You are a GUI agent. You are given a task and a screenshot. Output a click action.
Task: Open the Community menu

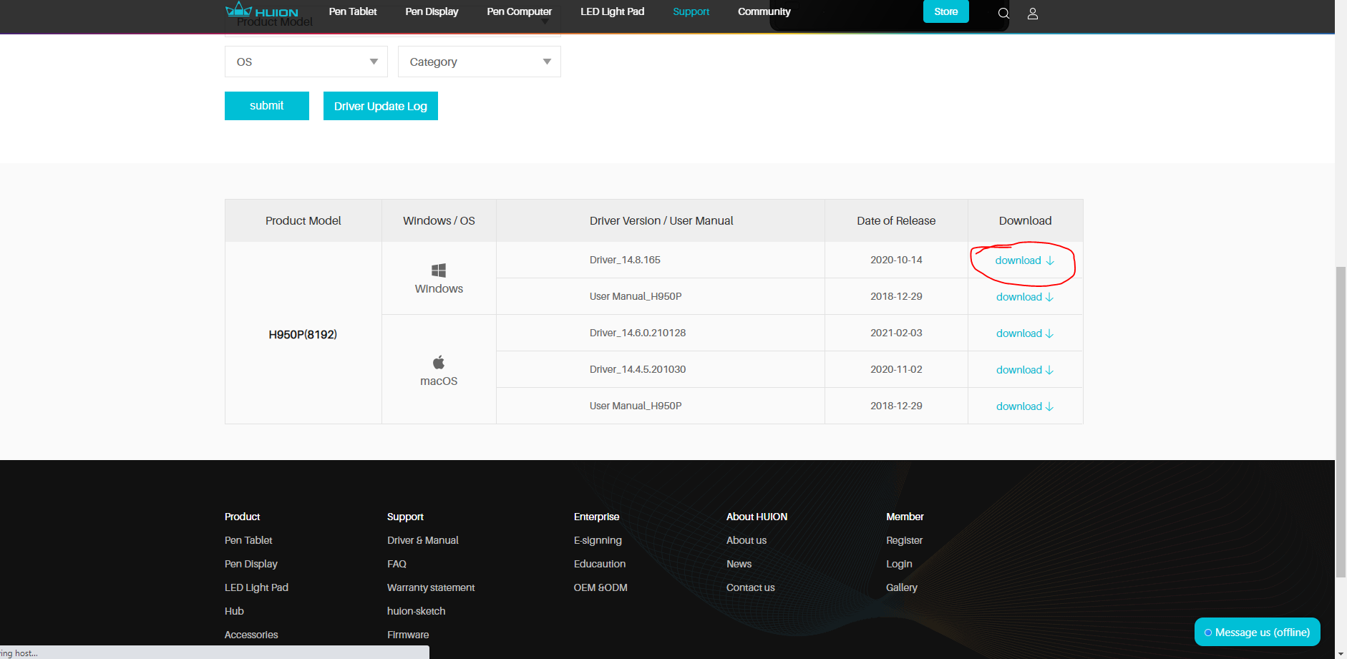(764, 11)
